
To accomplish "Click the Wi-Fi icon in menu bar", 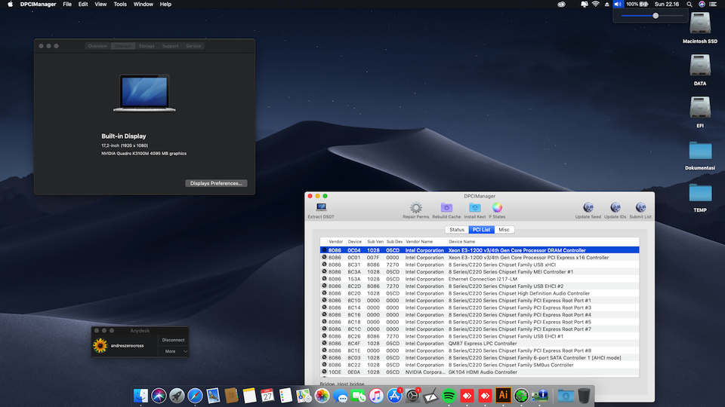I will point(596,5).
